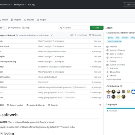
Task: Switch to the Security tab
Action: [29, 20]
